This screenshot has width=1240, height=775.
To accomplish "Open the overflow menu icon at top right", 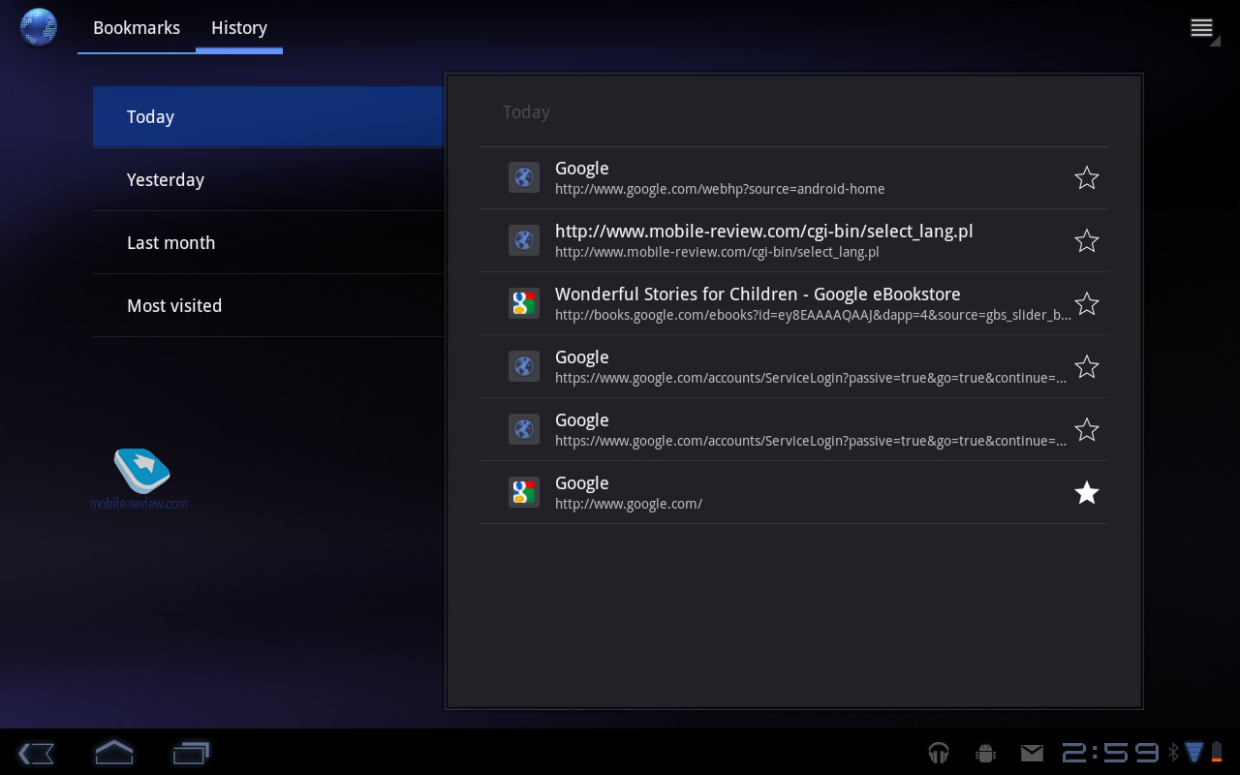I will click(x=1203, y=29).
